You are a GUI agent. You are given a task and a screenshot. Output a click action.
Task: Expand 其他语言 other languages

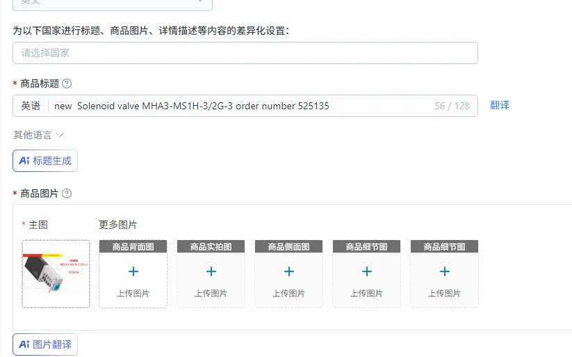pos(38,135)
